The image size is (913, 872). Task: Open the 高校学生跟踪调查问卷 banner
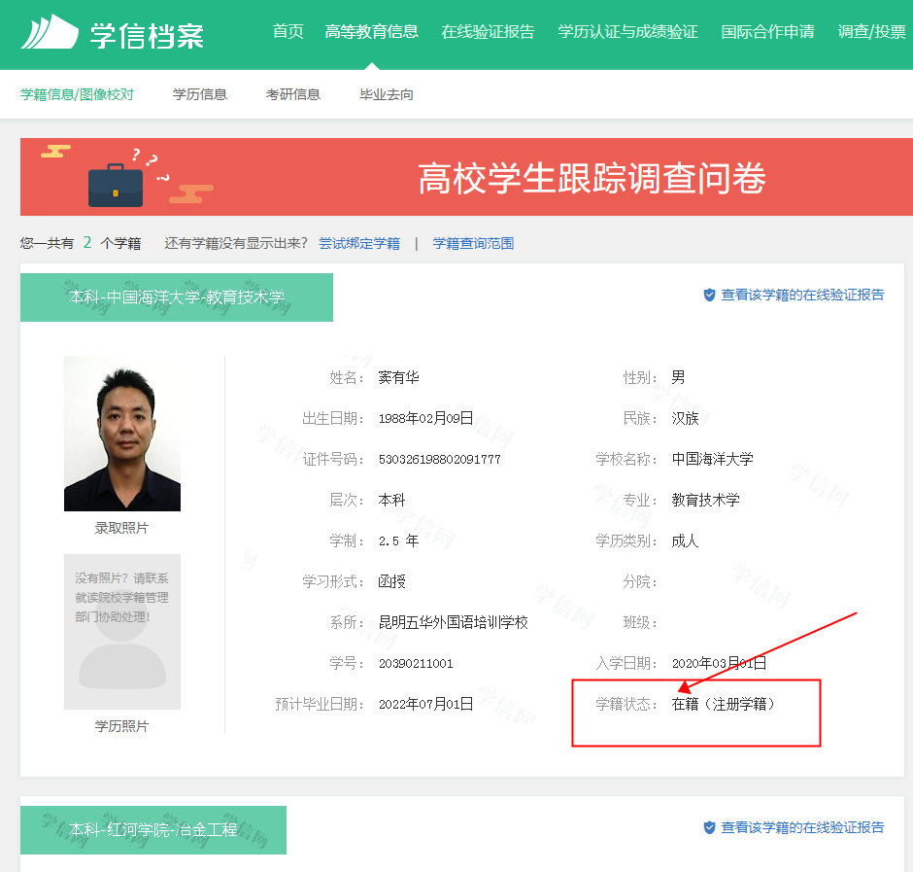coord(466,177)
